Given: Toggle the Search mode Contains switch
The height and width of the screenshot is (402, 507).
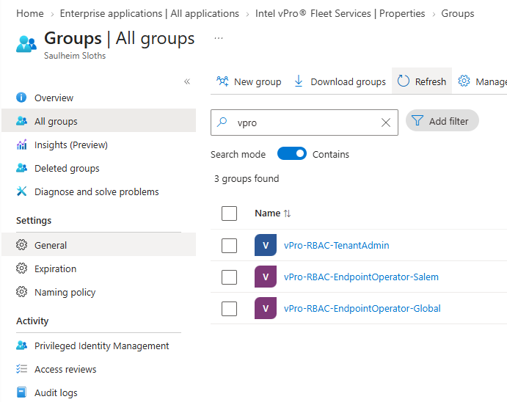Looking at the screenshot, I should 292,153.
